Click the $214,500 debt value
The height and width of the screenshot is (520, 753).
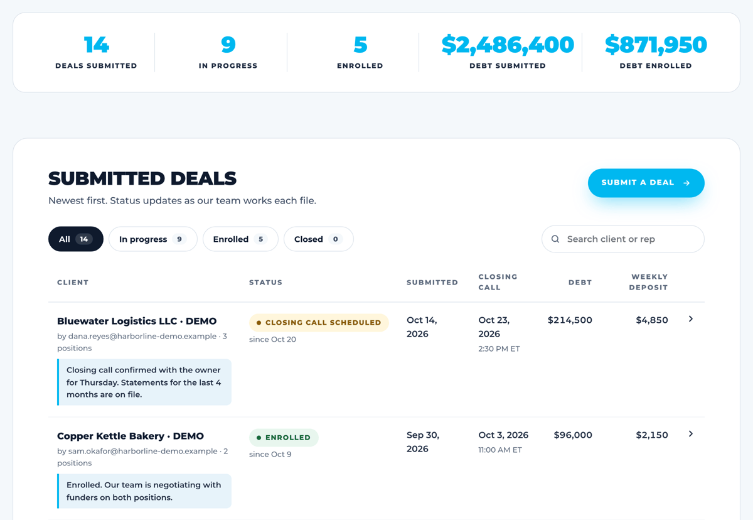tap(570, 320)
